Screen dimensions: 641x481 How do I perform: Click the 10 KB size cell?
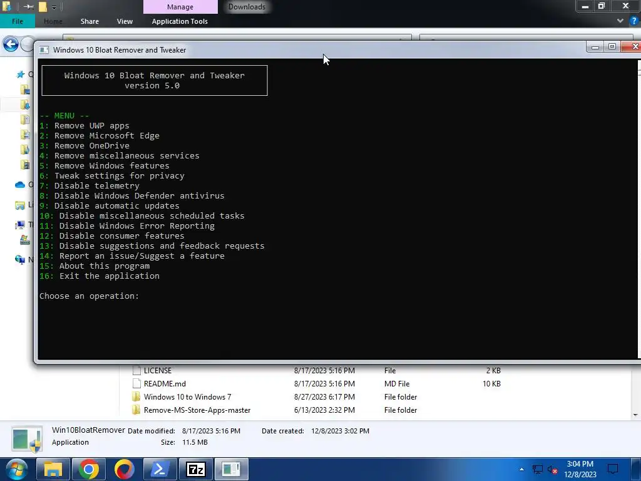[491, 384]
